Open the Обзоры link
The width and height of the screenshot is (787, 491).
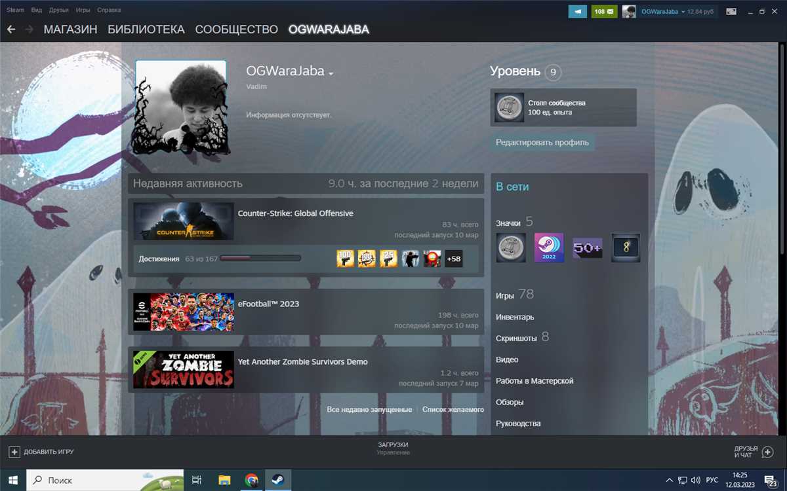(x=510, y=402)
